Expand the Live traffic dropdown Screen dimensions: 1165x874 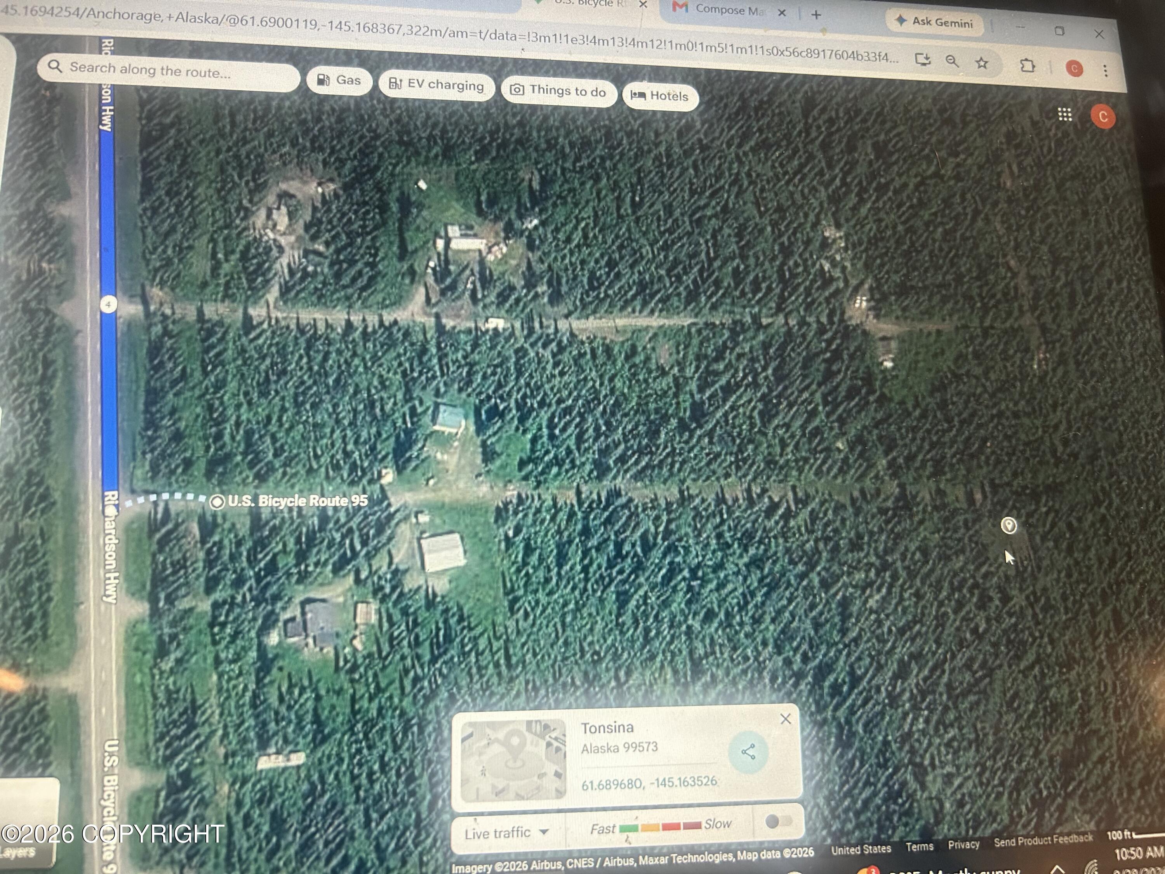507,833
